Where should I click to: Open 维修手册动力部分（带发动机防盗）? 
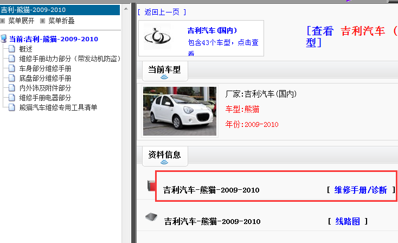coord(70,59)
